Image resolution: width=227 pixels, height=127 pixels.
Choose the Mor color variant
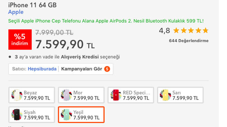click(81, 95)
